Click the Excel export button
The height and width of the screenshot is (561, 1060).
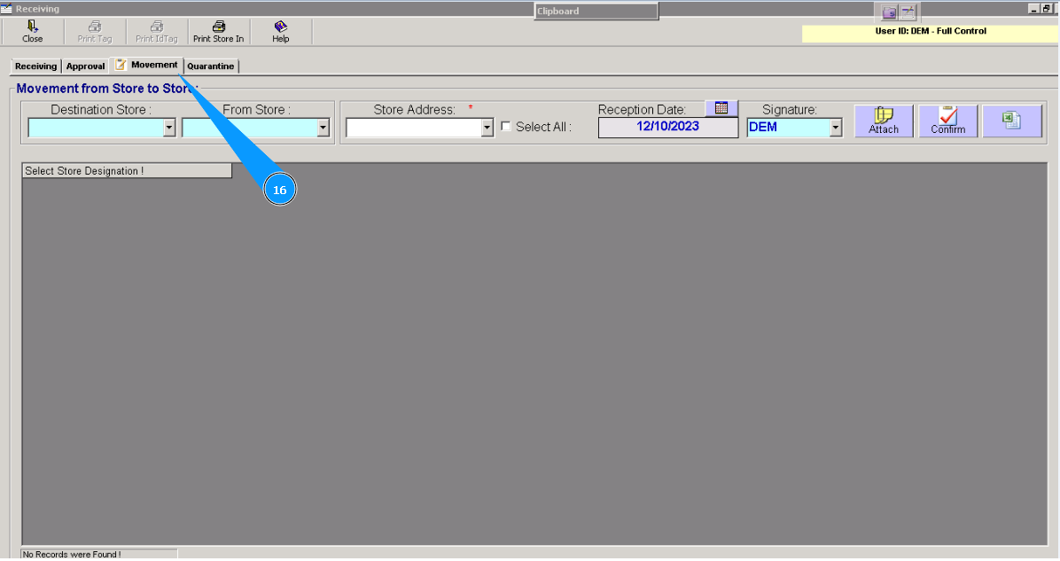tap(1012, 121)
